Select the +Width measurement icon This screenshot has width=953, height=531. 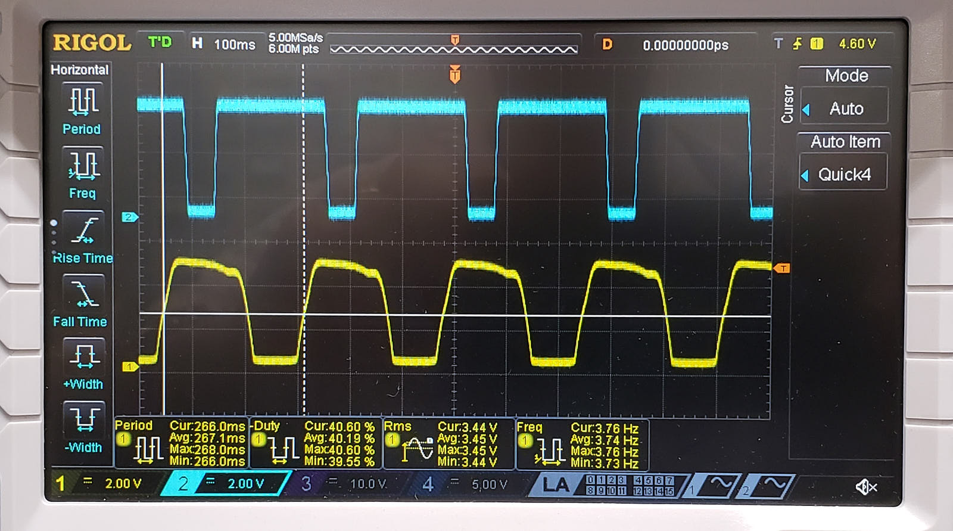coord(83,356)
